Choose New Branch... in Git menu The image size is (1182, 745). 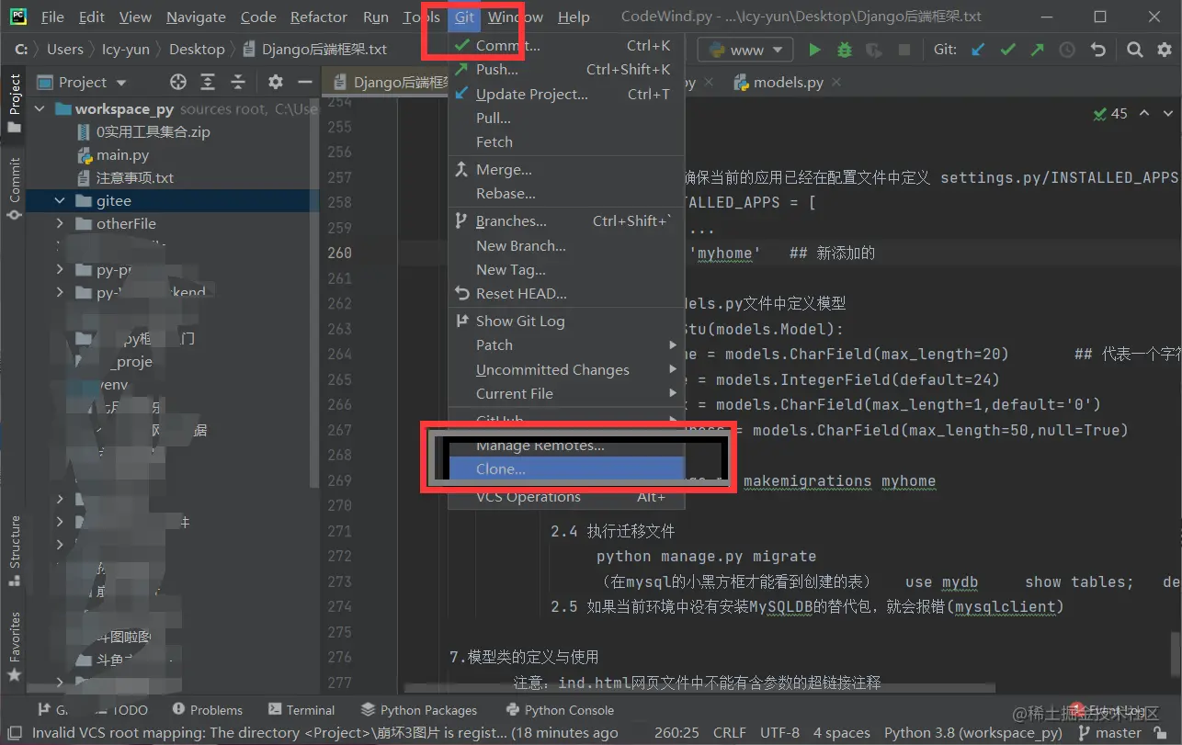pos(566,245)
